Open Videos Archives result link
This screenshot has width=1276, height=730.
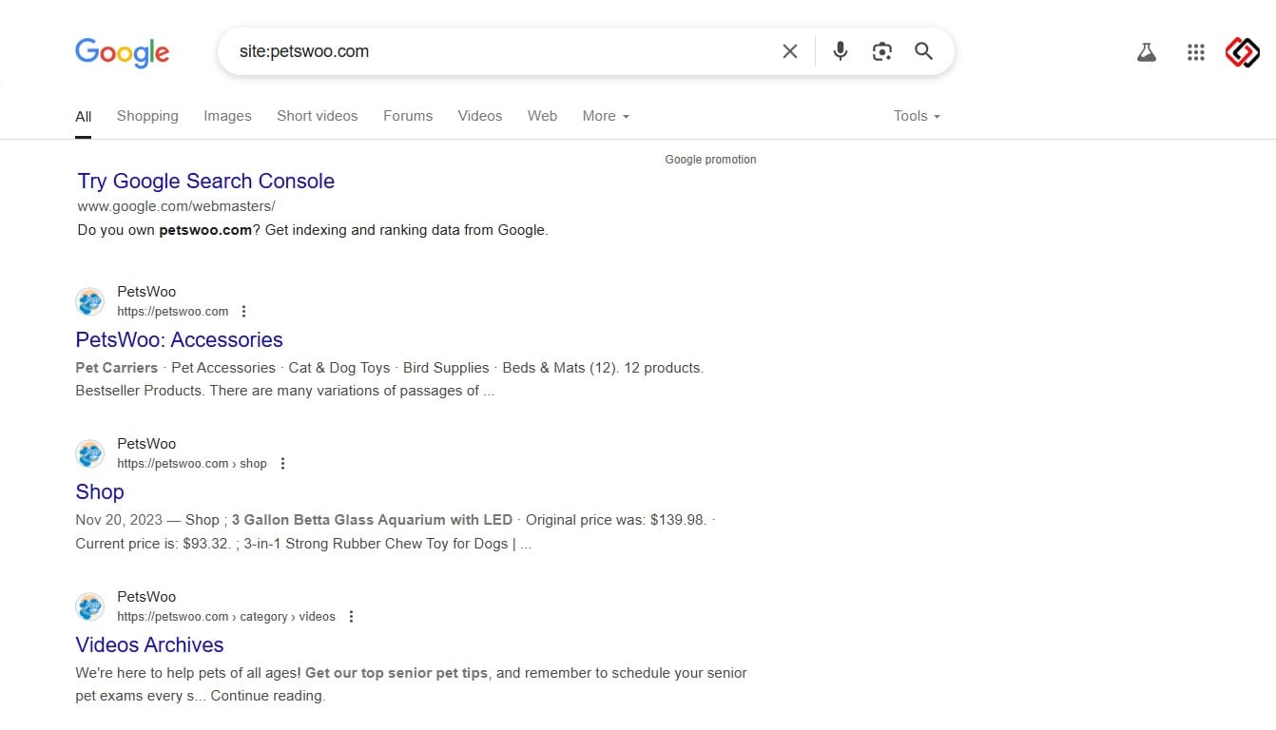(x=149, y=644)
